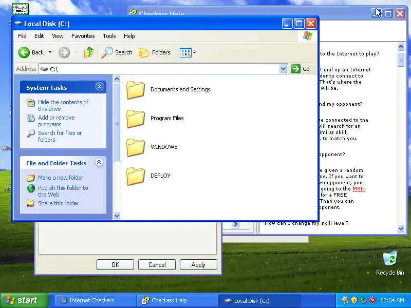Click Make a new folder link
The width and height of the screenshot is (411, 308).
pos(61,178)
